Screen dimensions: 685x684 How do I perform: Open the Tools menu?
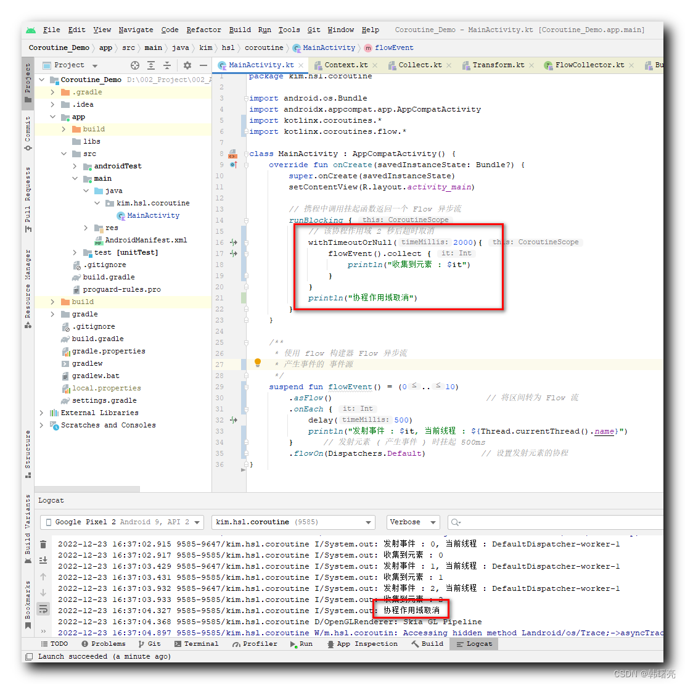point(289,30)
